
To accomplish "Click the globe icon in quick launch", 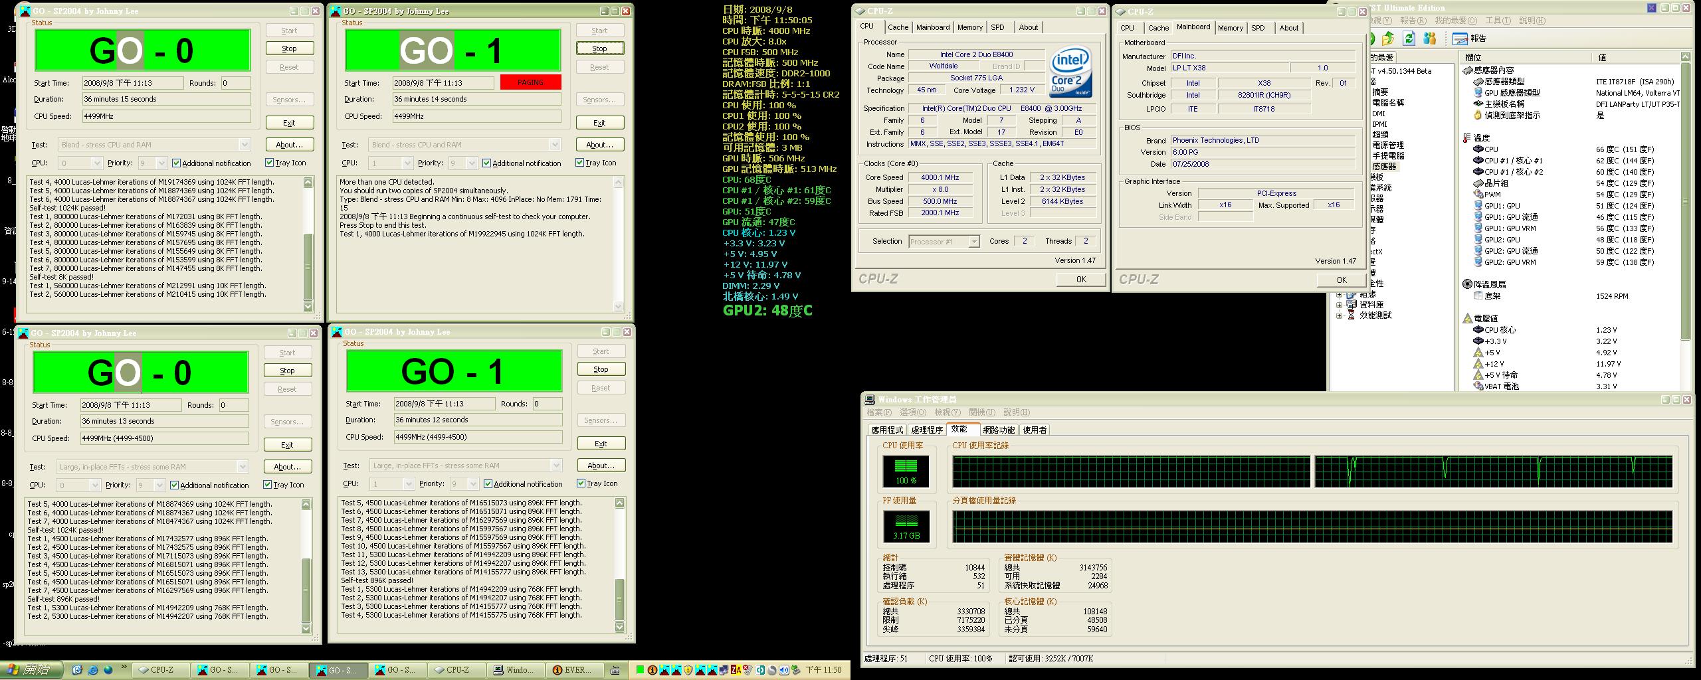I will click(108, 670).
